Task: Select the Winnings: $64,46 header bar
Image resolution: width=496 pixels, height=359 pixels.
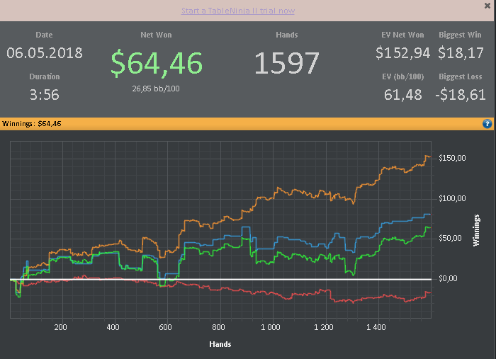Action: pyautogui.click(x=247, y=124)
